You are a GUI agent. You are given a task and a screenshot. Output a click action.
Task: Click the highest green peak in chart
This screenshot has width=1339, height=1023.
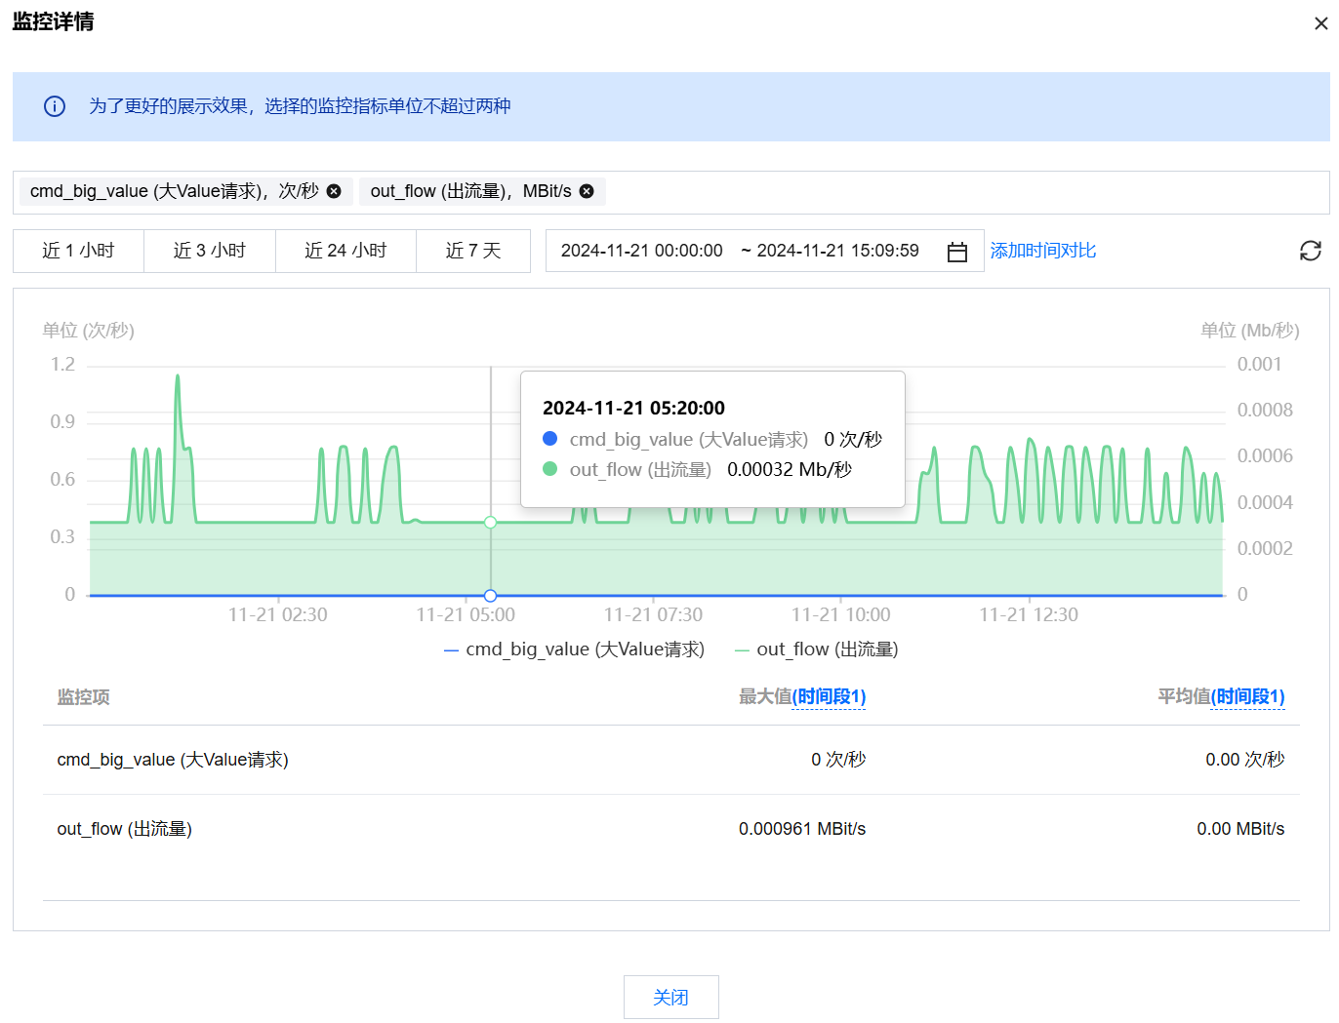pyautogui.click(x=178, y=376)
